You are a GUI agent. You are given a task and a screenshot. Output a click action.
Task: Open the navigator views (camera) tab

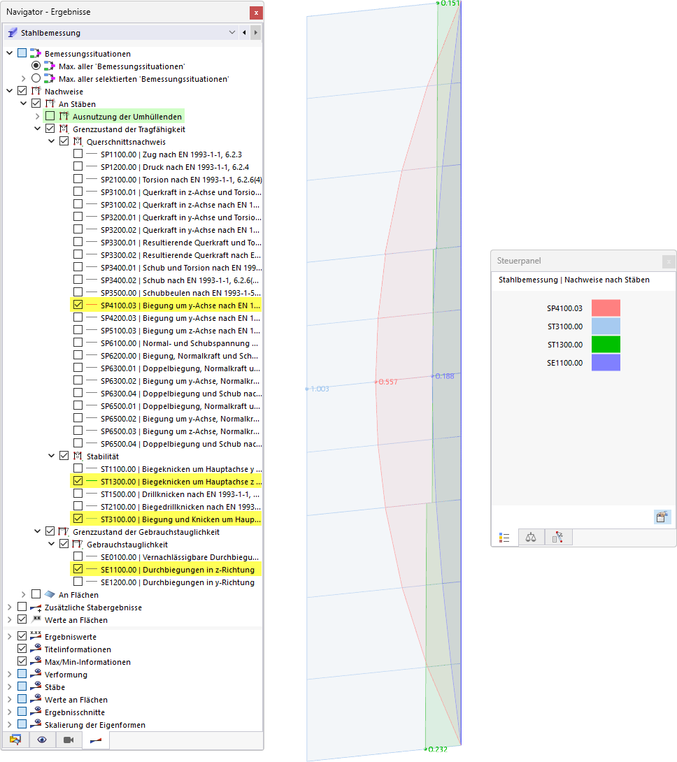[69, 740]
